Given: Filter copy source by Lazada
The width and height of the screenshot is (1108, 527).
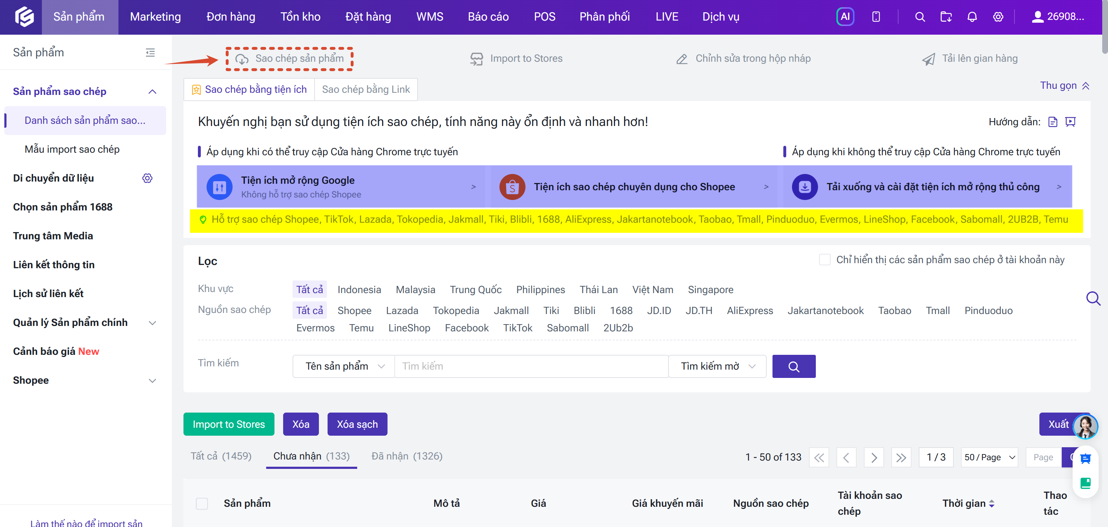Looking at the screenshot, I should (402, 310).
